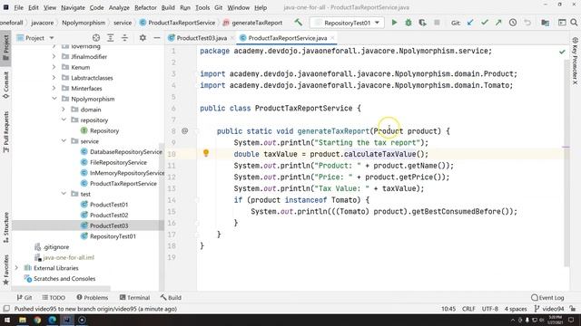This screenshot has height=326, width=581.
Task: Select DatabaseRepositoryService in project tree
Action: [x=126, y=151]
